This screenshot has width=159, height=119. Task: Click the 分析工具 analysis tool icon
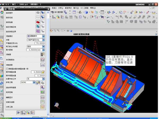[x=42, y=107]
